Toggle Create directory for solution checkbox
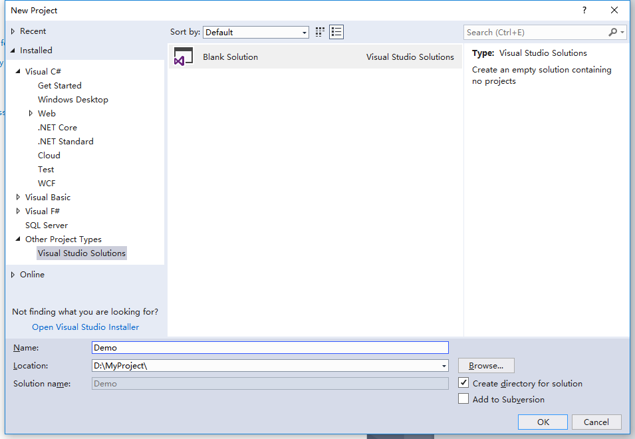Viewport: 635px width, 439px height. (463, 382)
